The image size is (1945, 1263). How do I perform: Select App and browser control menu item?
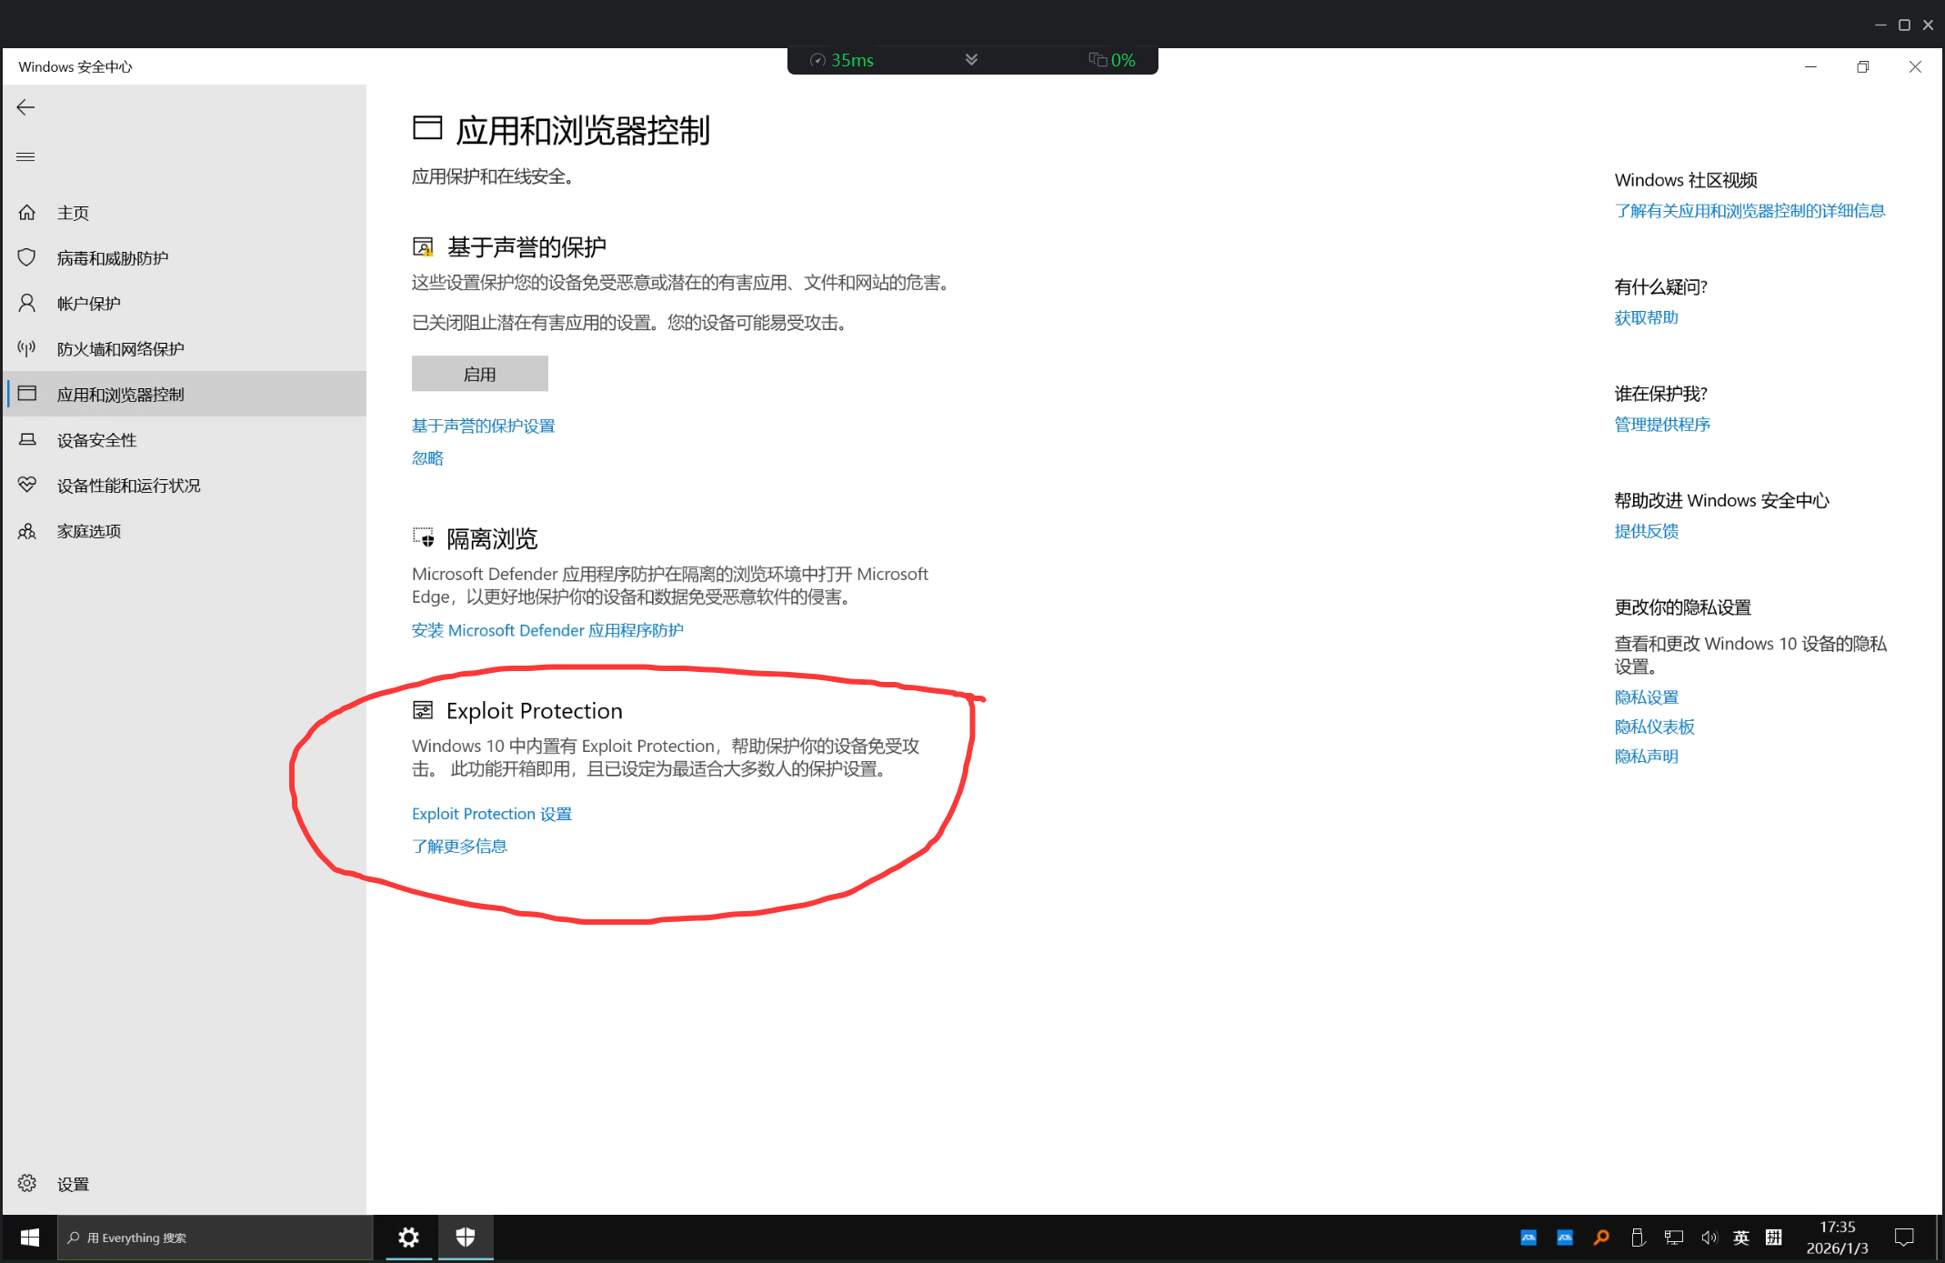(120, 394)
